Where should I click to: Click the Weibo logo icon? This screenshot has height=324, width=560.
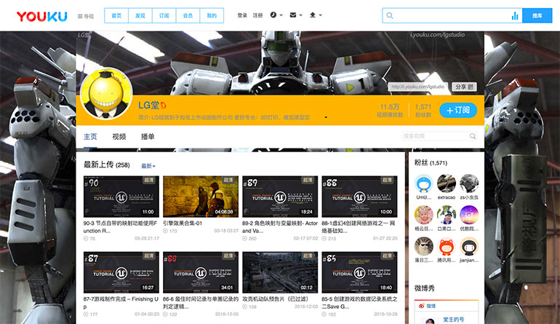(421, 306)
